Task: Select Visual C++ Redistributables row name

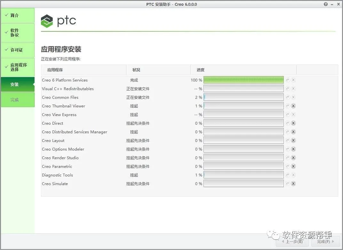Action: coord(68,89)
